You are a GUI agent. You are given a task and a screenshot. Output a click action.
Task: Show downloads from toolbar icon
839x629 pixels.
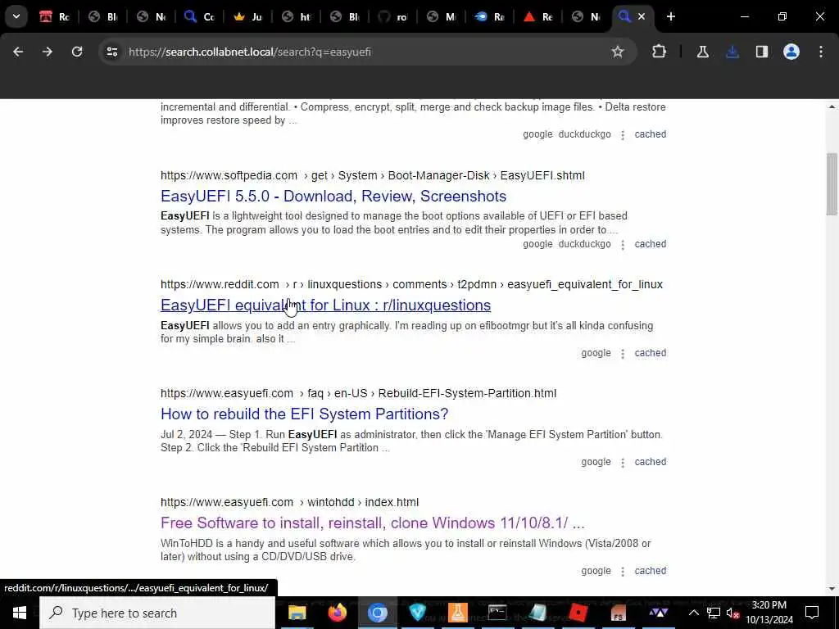tap(732, 52)
